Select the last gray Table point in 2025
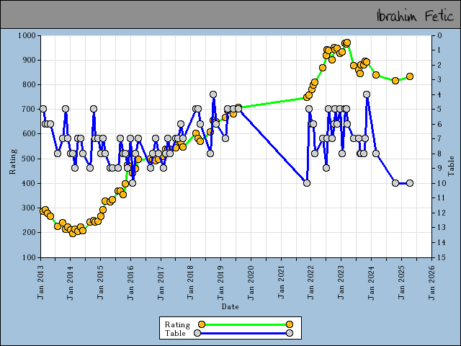This screenshot has height=346, width=461. click(x=410, y=183)
